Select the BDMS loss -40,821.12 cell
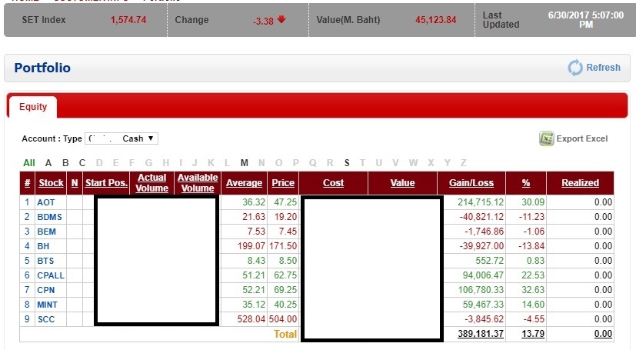The image size is (636, 350). [481, 217]
